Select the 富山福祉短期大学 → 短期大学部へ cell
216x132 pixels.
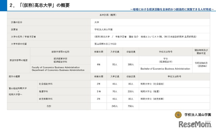click(22, 91)
